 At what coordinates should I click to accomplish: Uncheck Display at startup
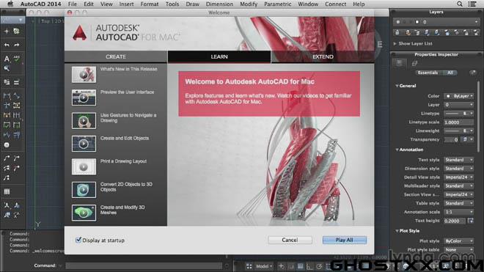78,240
